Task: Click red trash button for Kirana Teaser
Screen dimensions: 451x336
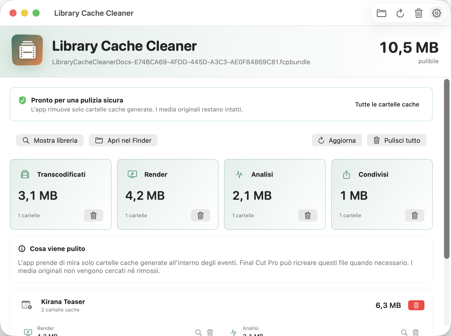Action: click(416, 305)
